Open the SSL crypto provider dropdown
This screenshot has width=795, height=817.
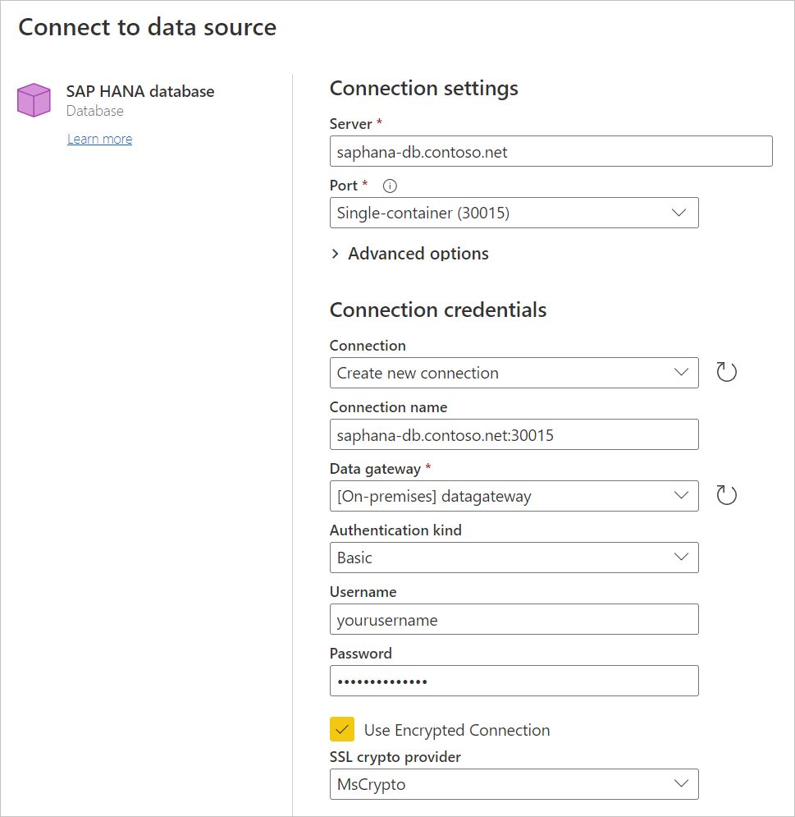point(514,784)
